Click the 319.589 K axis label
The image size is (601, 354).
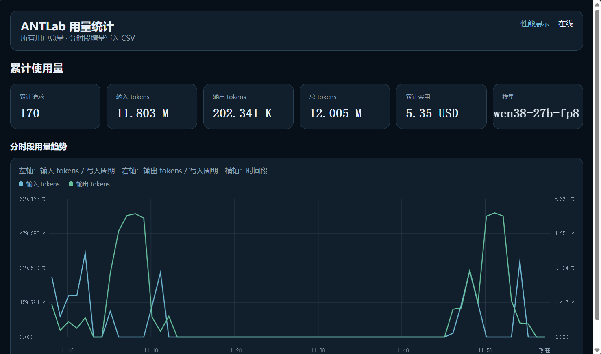33,268
